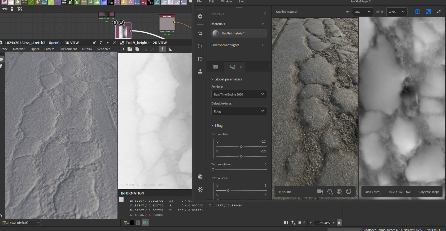Switch to 3D cube view mode
446x231 pixels.
pos(418,12)
